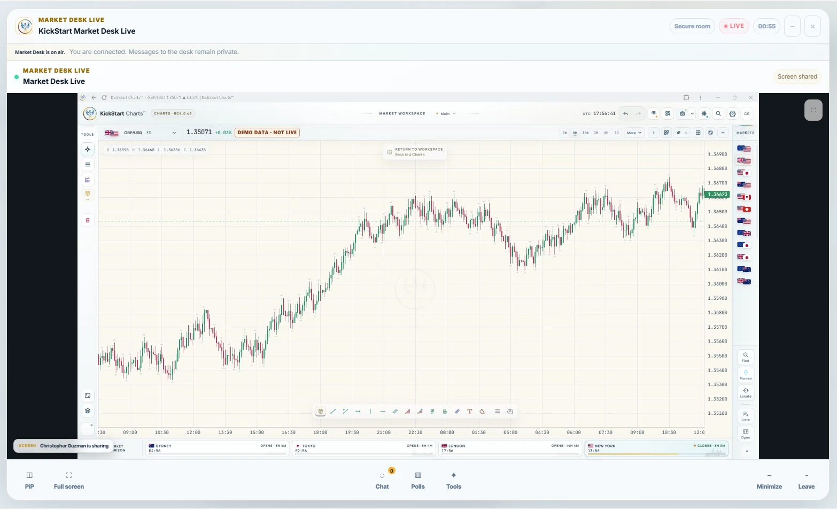Open the Chat panel
Viewport: 837px width, 510px height.
382,480
